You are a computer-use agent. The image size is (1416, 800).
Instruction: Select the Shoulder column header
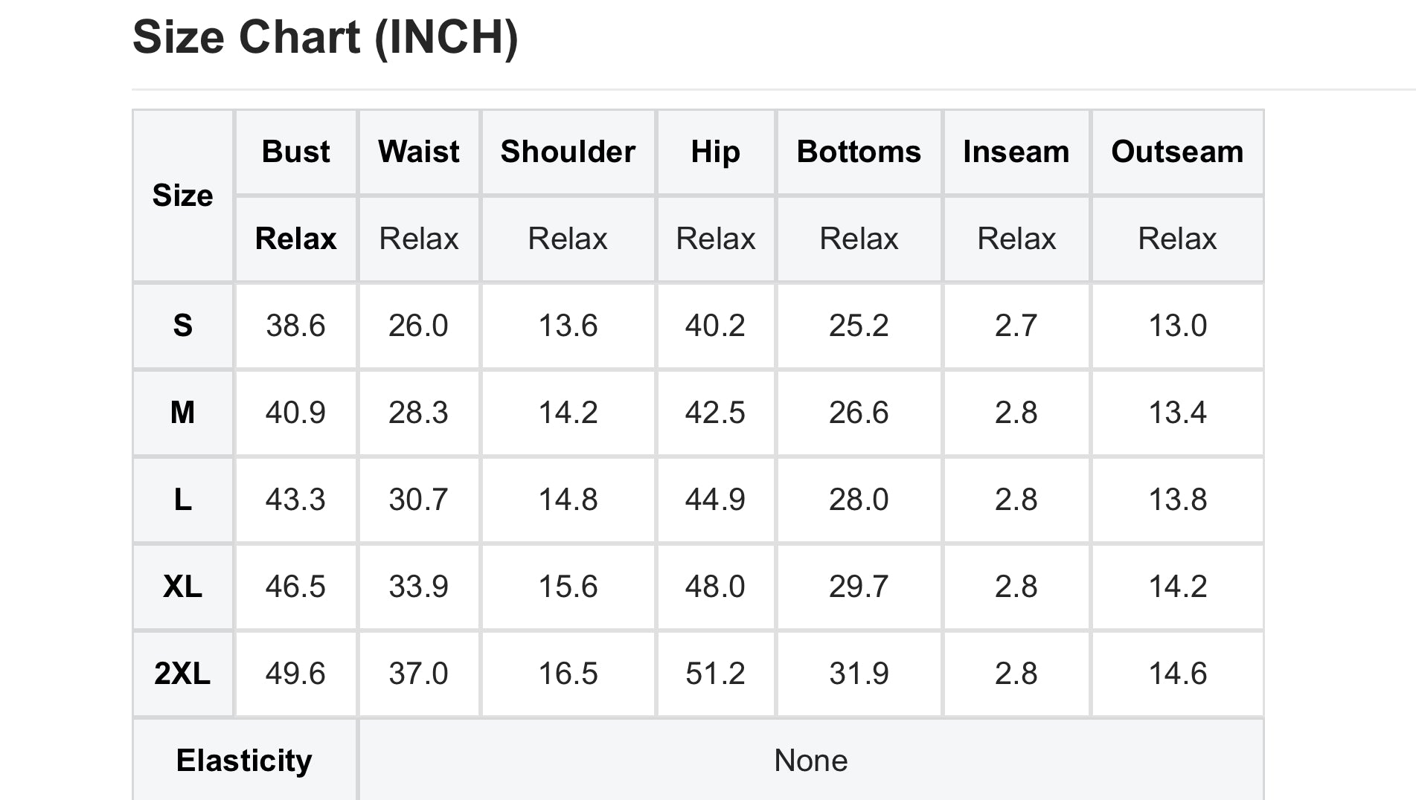coord(568,152)
